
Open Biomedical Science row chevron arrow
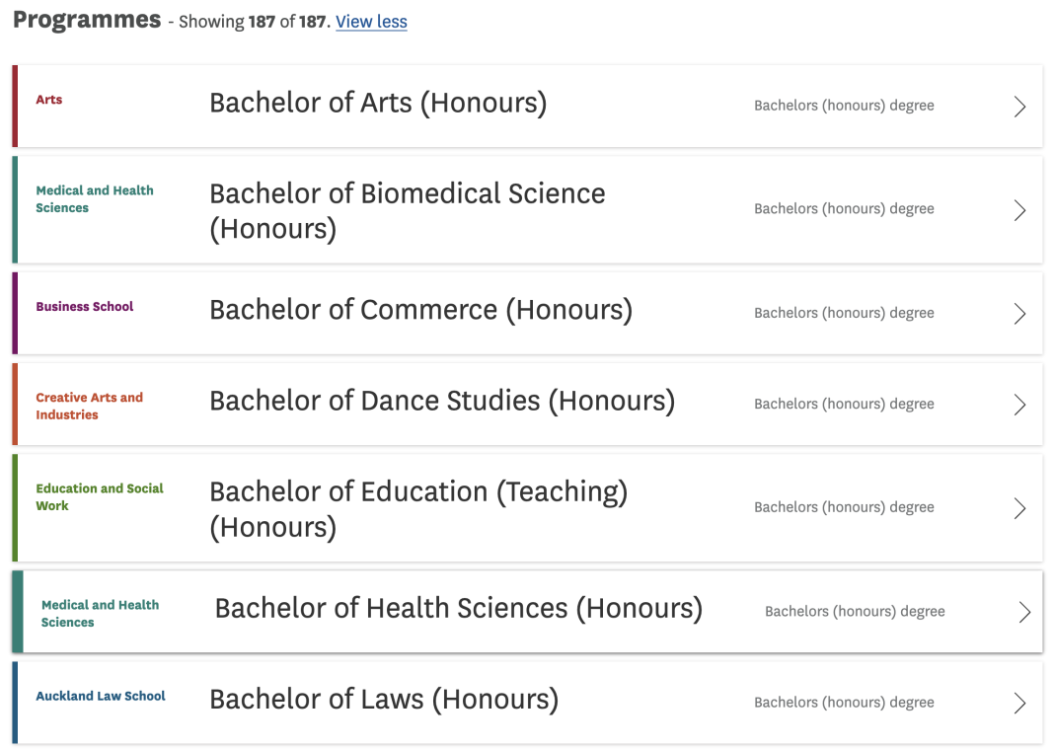[x=1019, y=210]
